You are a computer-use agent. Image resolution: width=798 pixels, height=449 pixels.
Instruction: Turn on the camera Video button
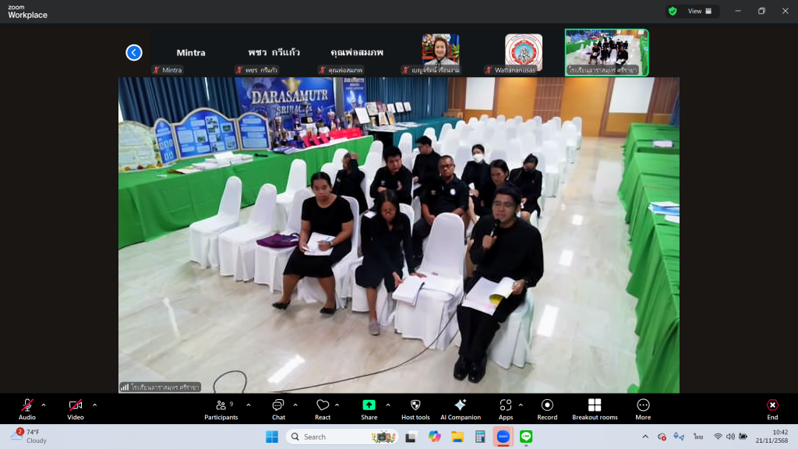click(x=76, y=408)
